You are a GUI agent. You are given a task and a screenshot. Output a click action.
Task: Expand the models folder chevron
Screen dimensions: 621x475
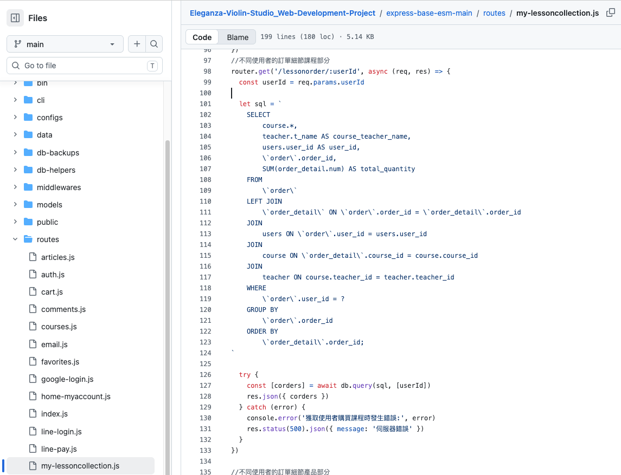tap(15, 205)
